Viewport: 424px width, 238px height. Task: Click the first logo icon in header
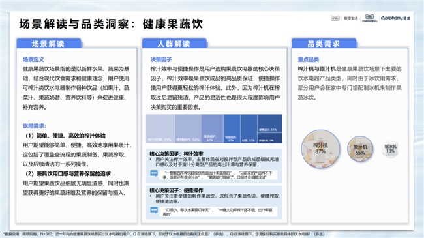pyautogui.click(x=335, y=18)
